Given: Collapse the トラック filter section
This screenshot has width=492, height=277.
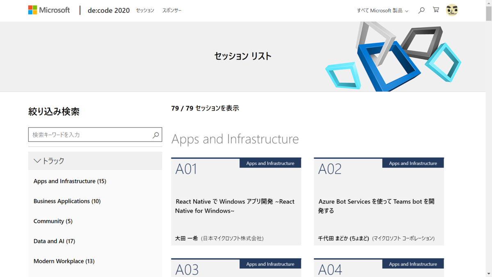Looking at the screenshot, I should (95, 161).
